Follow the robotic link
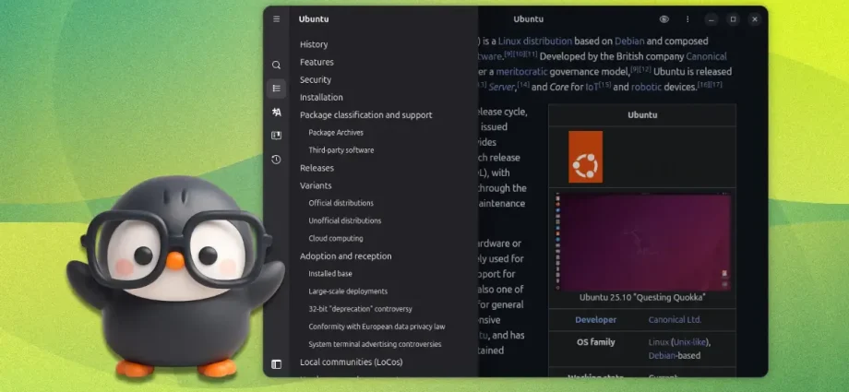Viewport: 849px width, 392px height. tap(646, 87)
